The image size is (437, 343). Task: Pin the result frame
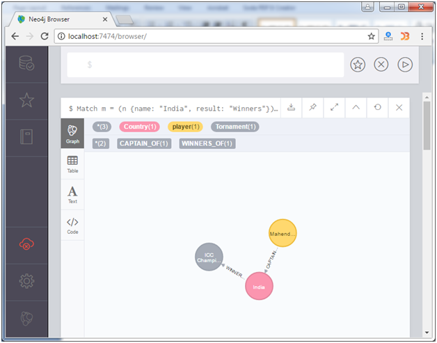(x=312, y=108)
